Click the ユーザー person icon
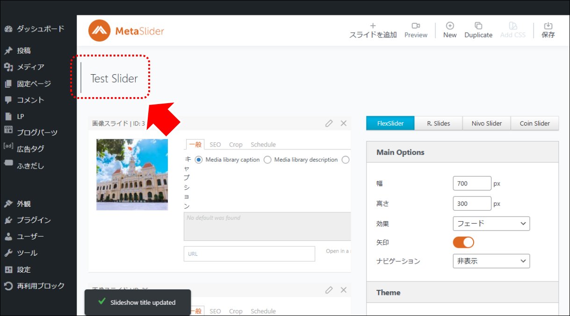 (x=8, y=237)
